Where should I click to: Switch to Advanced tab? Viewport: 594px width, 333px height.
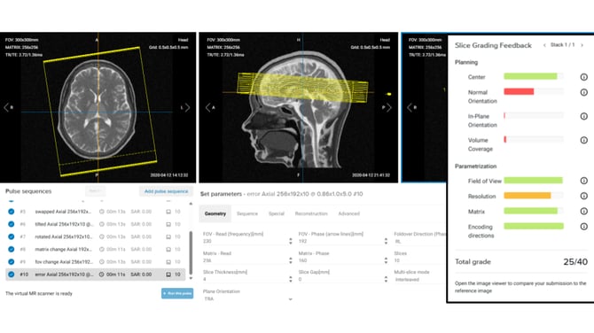tap(349, 213)
